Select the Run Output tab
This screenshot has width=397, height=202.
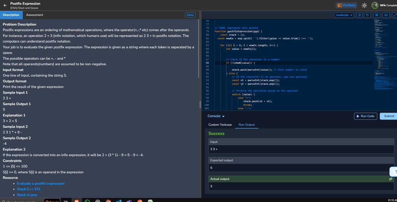[247, 124]
